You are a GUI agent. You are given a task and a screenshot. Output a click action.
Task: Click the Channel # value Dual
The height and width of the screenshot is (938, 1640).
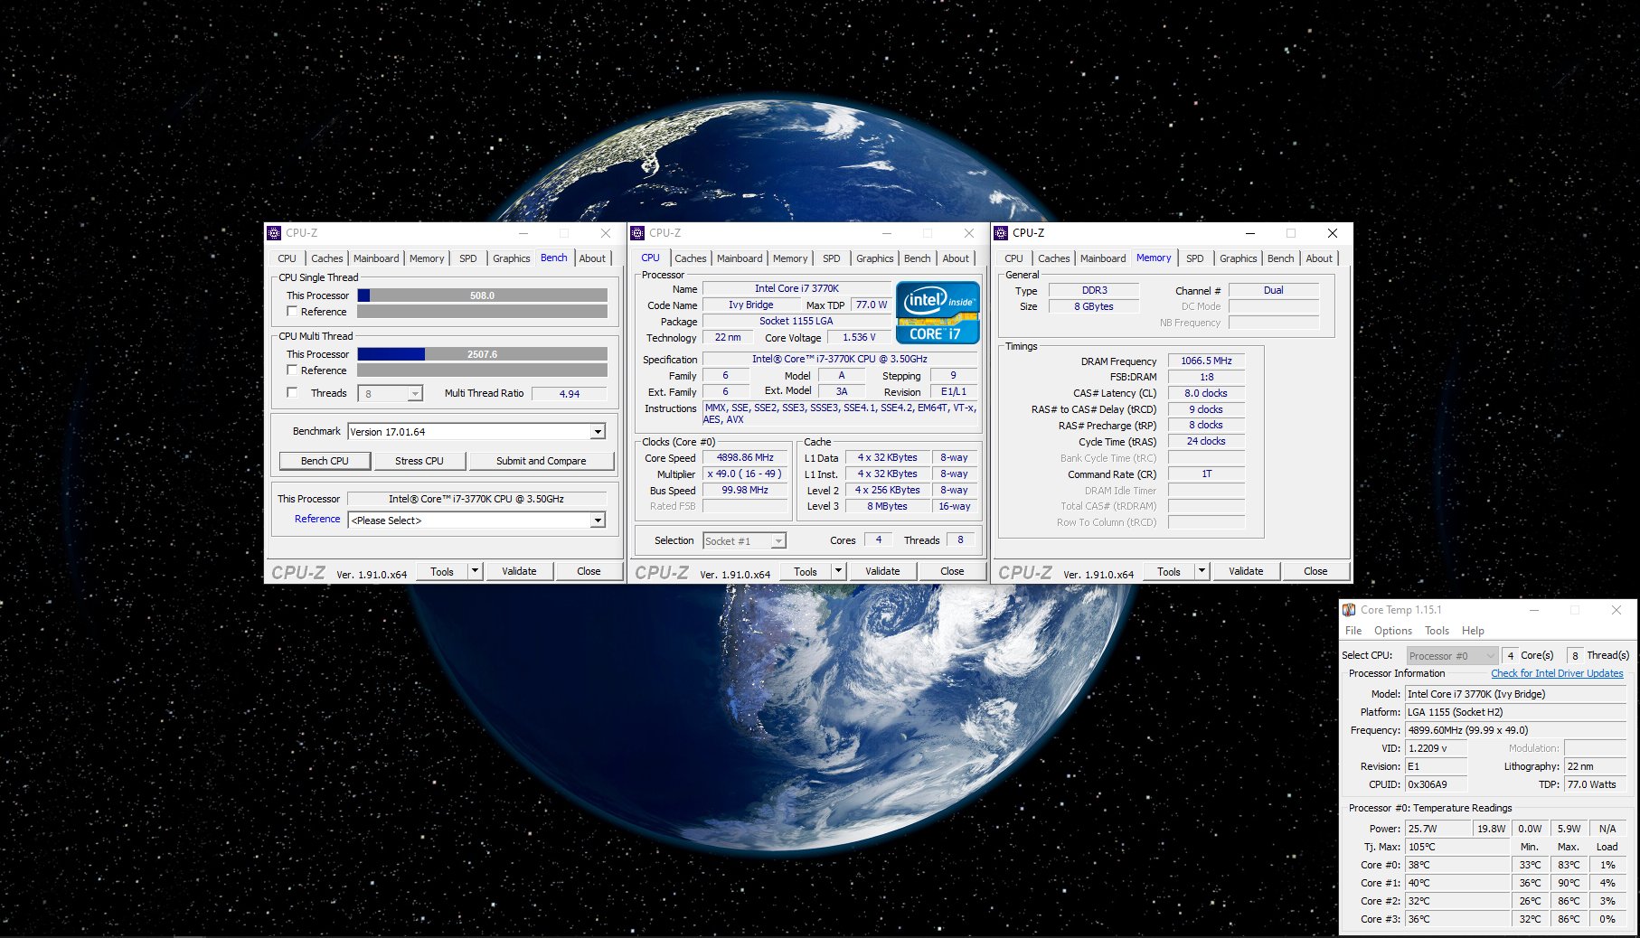pyautogui.click(x=1274, y=290)
